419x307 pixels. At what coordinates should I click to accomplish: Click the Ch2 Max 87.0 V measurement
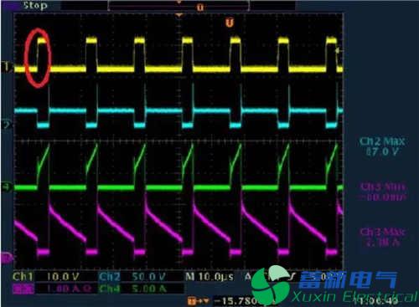point(382,146)
